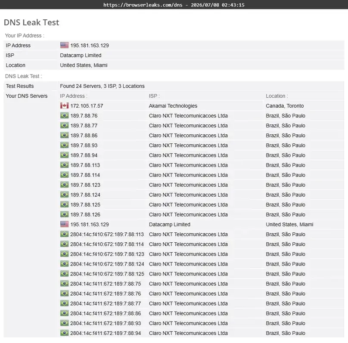The image size is (348, 343).
Task: Click the address 2804:14c:f411:672:189:7:88:75
Action: (x=106, y=284)
